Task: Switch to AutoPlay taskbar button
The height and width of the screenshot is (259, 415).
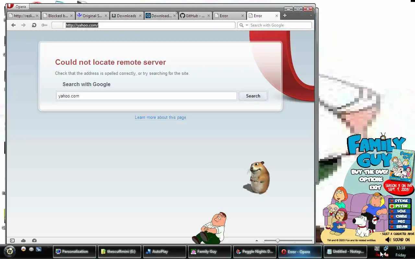Action: click(164, 252)
